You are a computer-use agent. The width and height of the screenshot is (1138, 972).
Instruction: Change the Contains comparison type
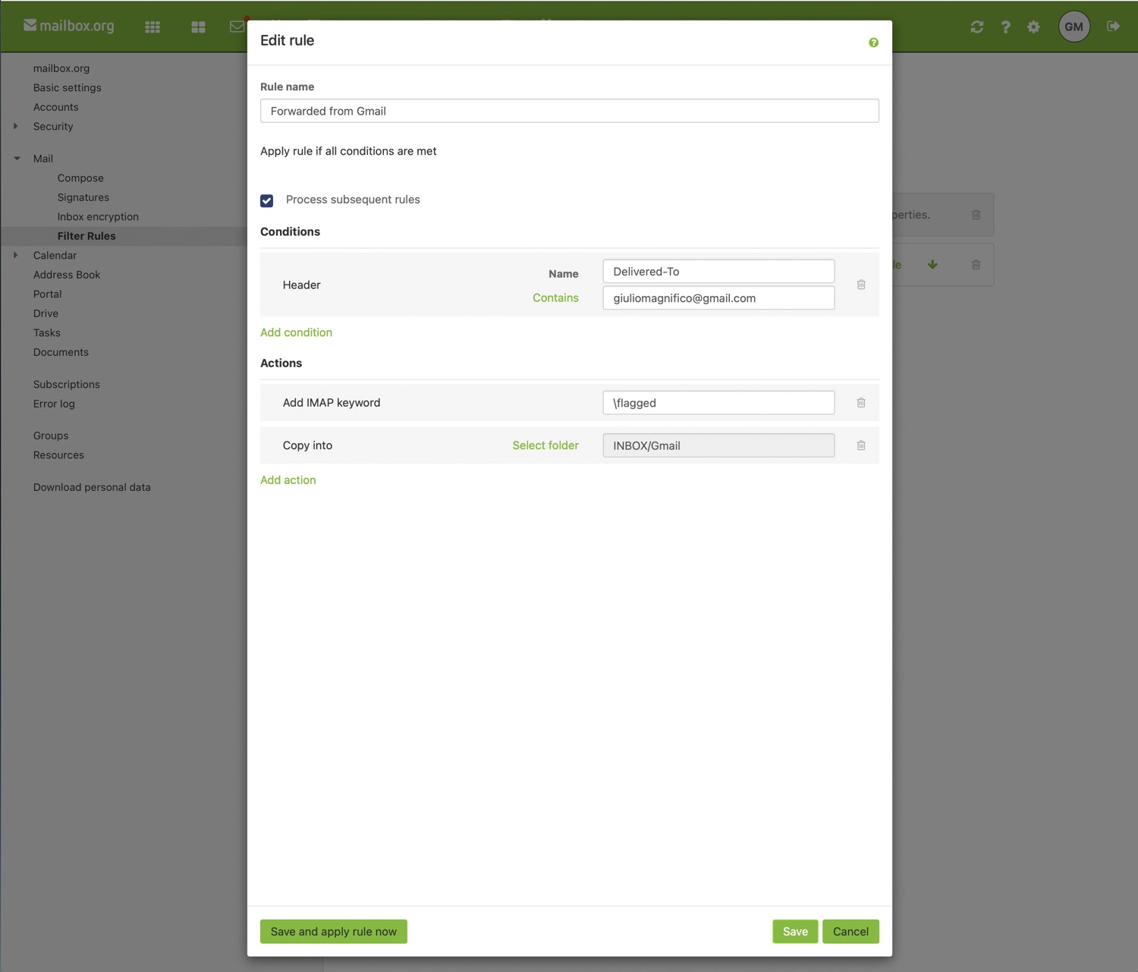click(x=555, y=297)
